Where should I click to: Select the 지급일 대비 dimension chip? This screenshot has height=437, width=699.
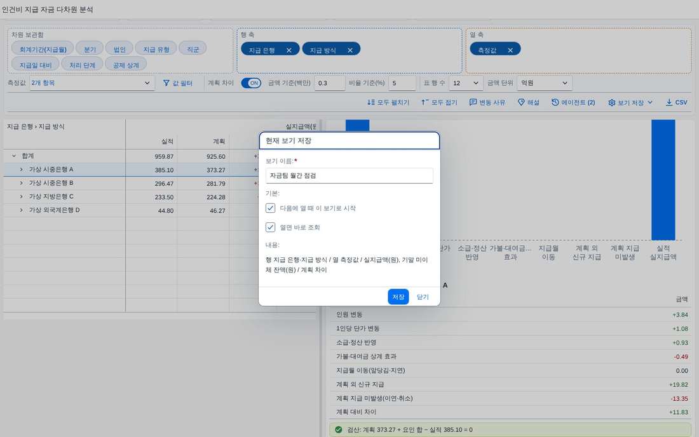click(x=36, y=65)
